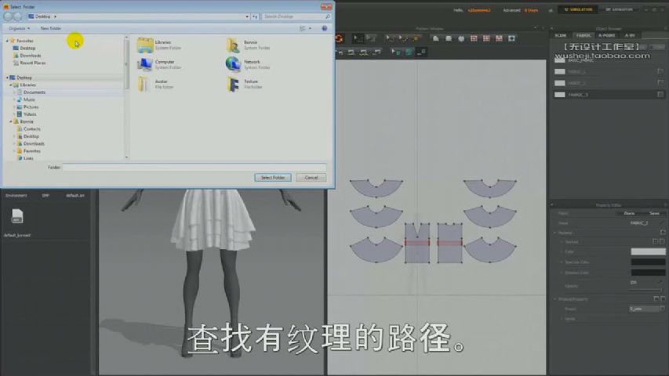Click the blue help icon in the dialog toolbar

pos(324,28)
